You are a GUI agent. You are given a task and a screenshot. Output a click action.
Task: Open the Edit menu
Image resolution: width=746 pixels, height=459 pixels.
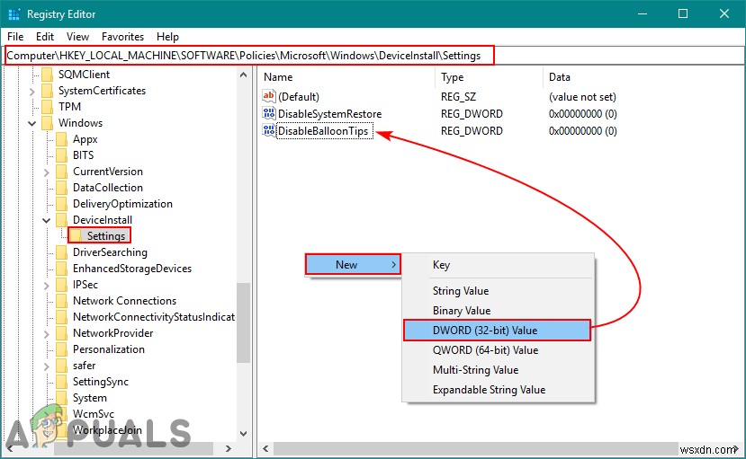[45, 37]
